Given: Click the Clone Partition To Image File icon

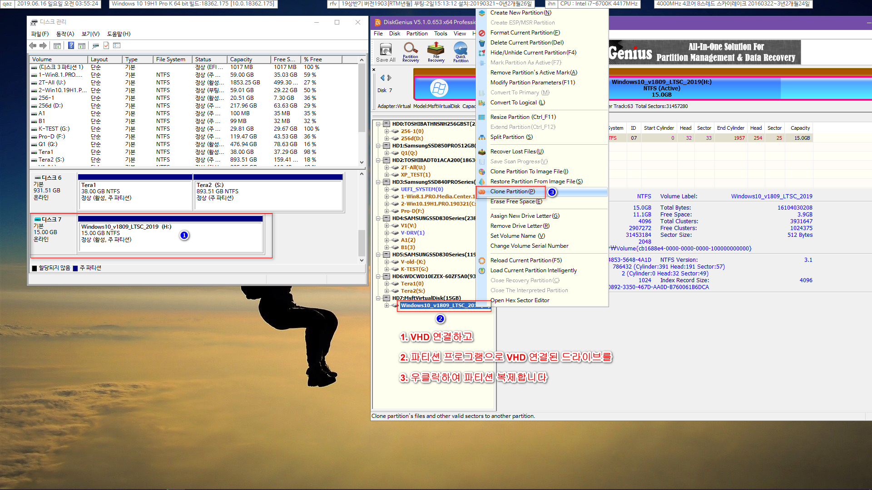Looking at the screenshot, I should pyautogui.click(x=482, y=171).
